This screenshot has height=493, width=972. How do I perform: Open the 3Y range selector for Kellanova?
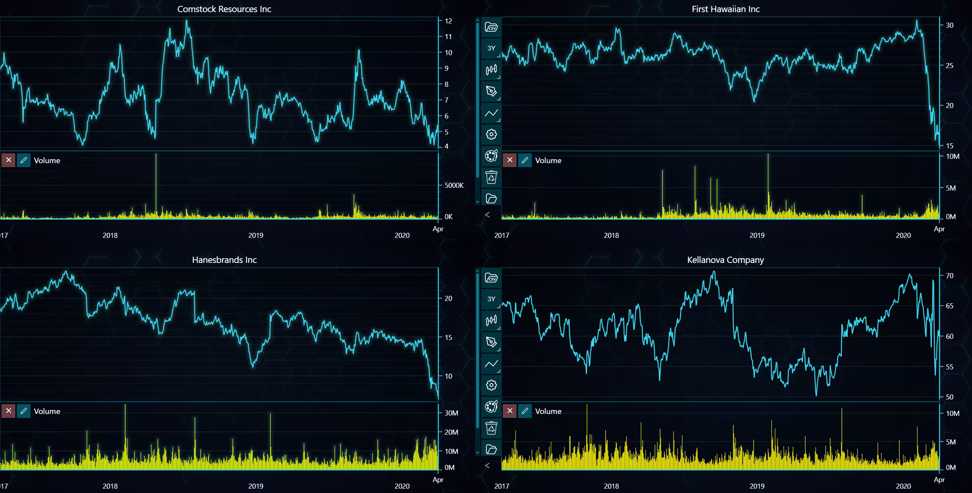point(491,299)
